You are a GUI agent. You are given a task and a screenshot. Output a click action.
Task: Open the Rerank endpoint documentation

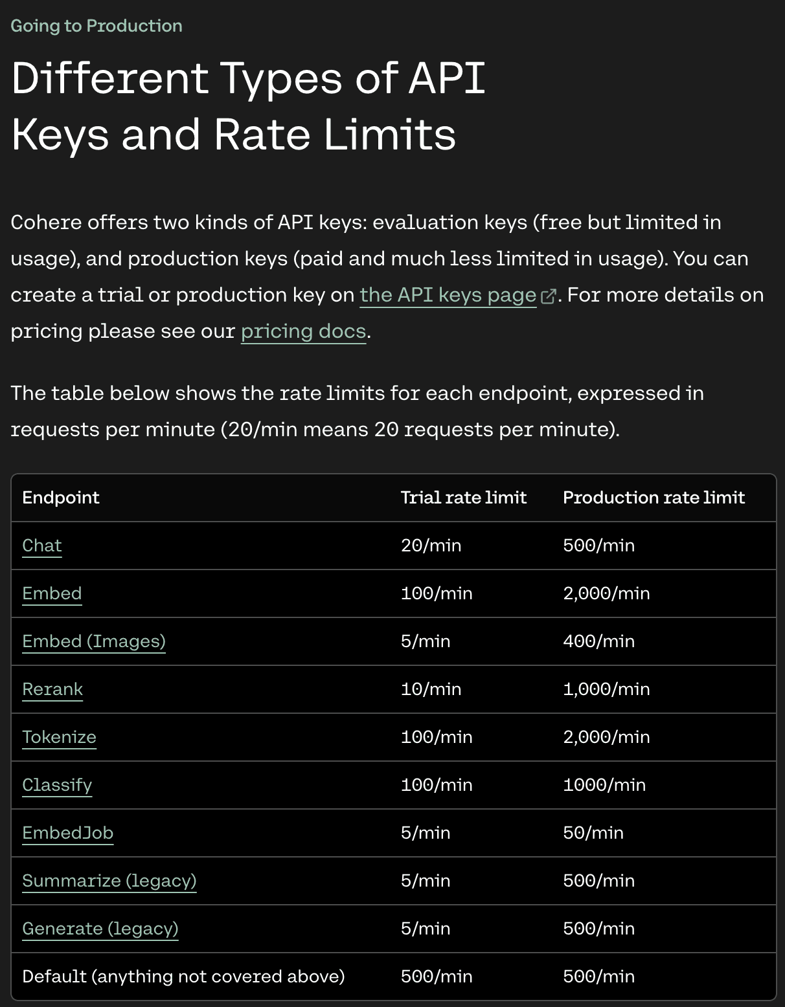[x=52, y=689]
